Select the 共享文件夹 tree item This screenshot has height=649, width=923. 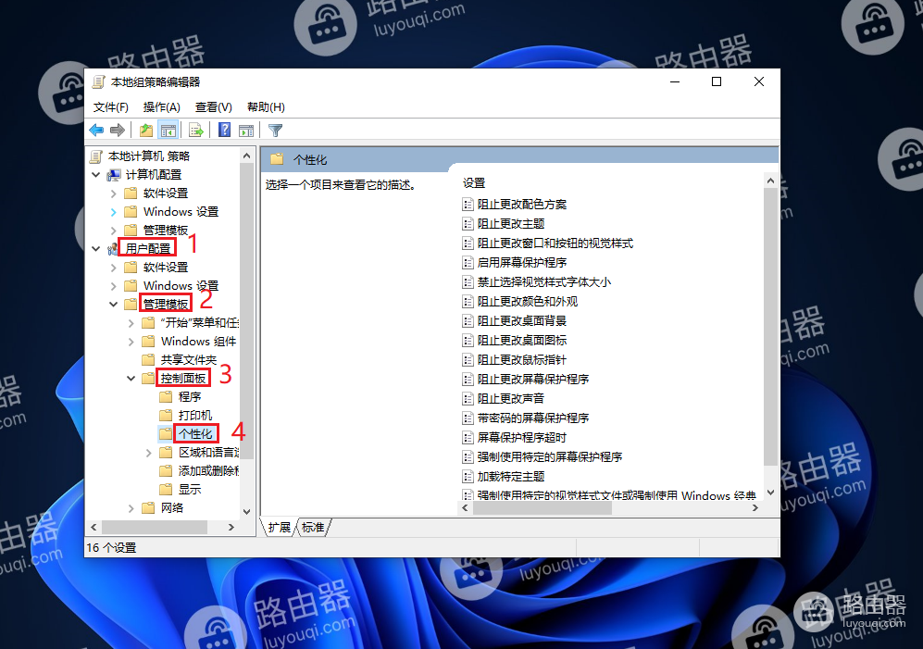pyautogui.click(x=189, y=360)
